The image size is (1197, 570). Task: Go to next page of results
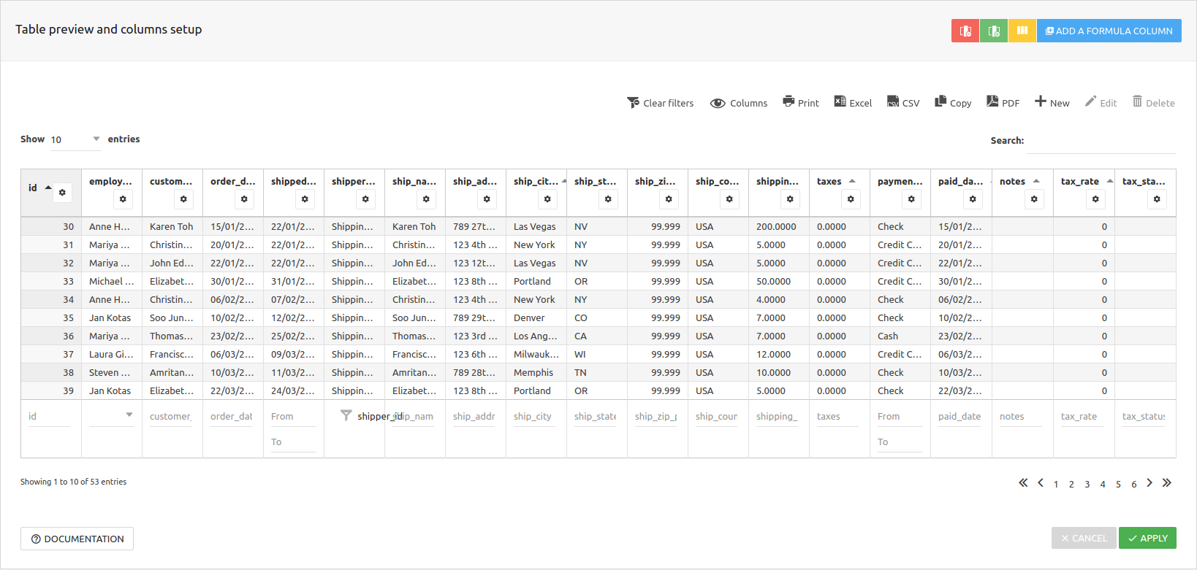pyautogui.click(x=1149, y=482)
